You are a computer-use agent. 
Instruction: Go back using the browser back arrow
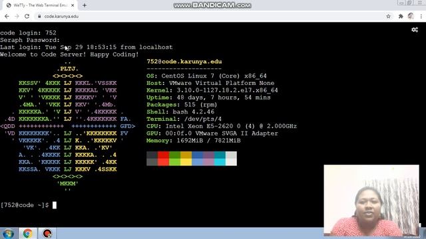coord(7,16)
